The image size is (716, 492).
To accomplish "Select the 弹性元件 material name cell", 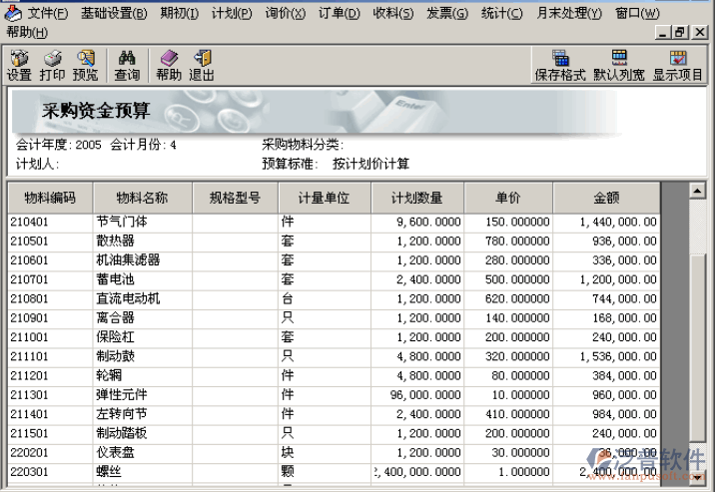I will tap(143, 395).
